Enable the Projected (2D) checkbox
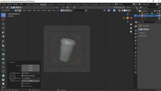This screenshot has width=161, height=91. 22,86
